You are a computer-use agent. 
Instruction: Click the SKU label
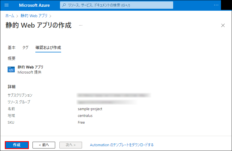[x=11, y=123]
